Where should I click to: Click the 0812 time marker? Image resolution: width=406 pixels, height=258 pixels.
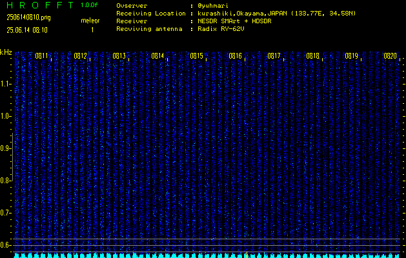click(x=80, y=56)
